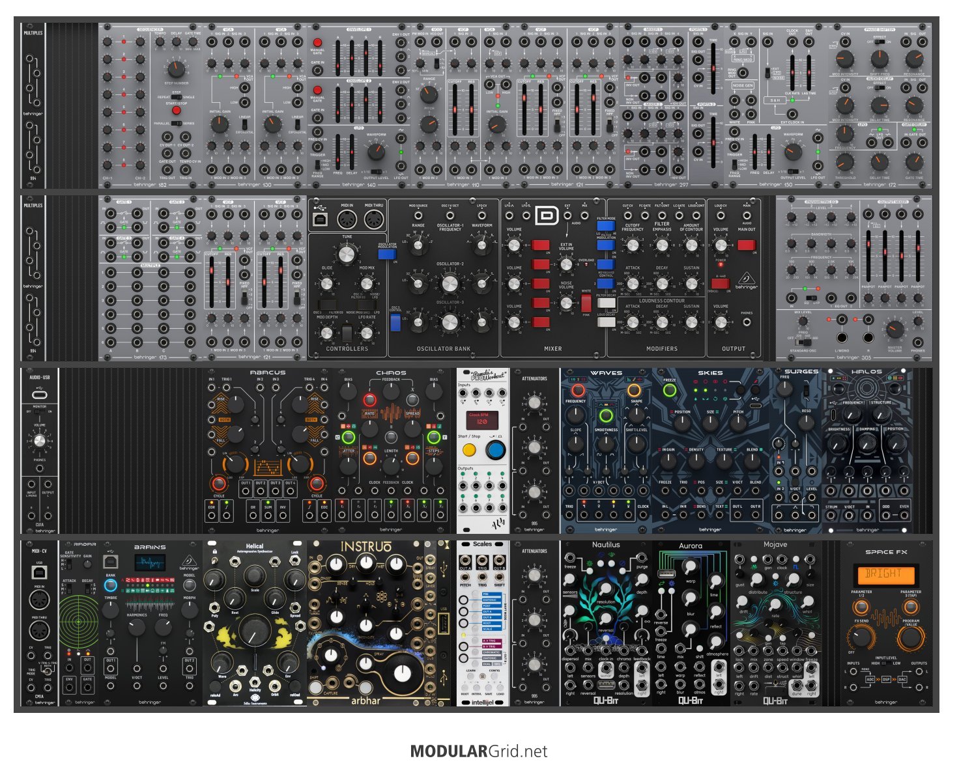The width and height of the screenshot is (959, 765).
Task: Select the MIDI IN connector on the MIDI-CV module
Action: click(39, 600)
